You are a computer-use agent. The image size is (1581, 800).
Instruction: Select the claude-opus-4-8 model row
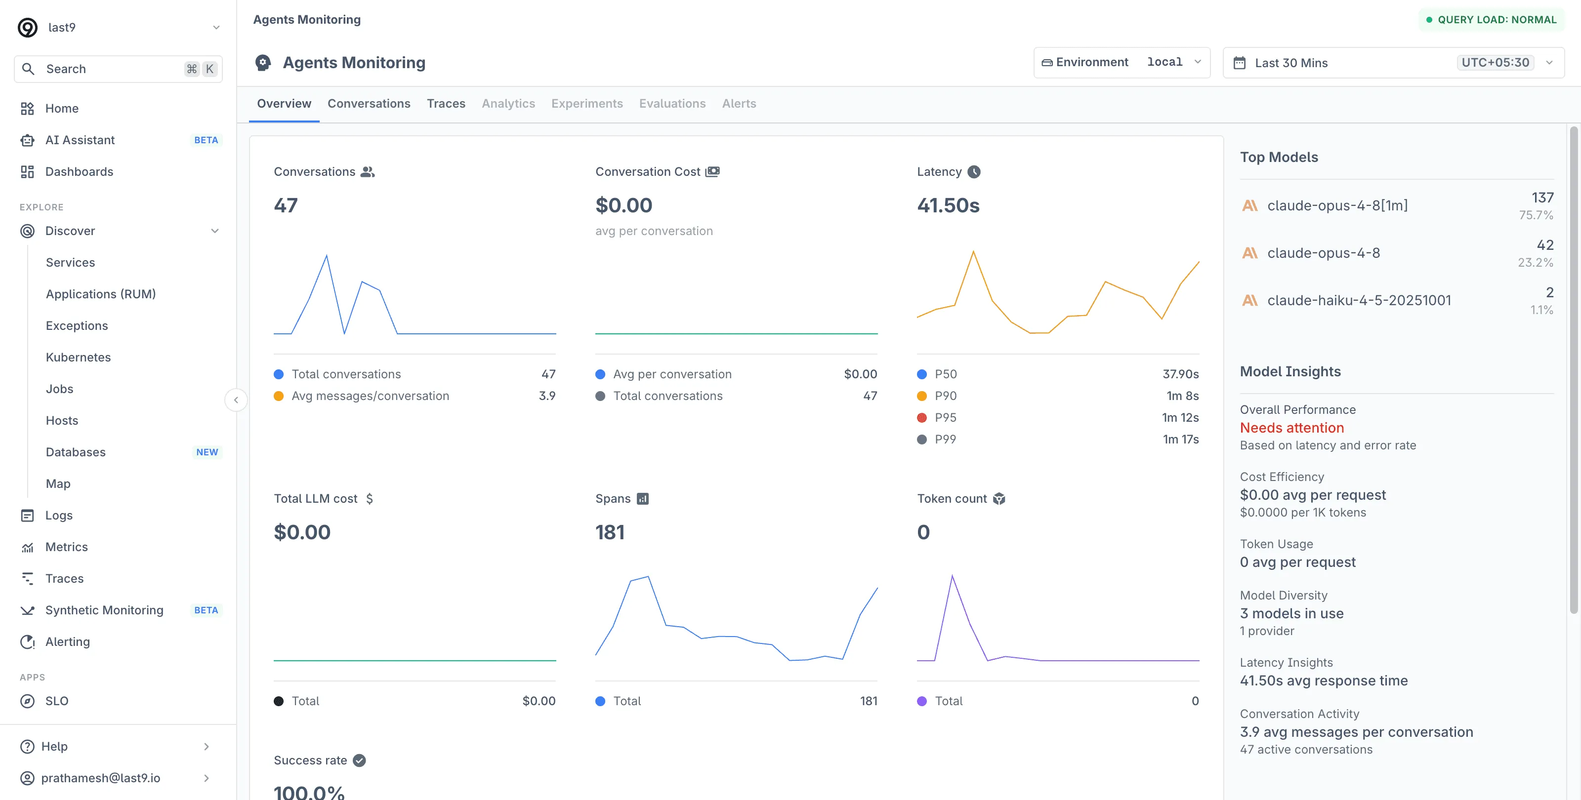[x=1397, y=253]
